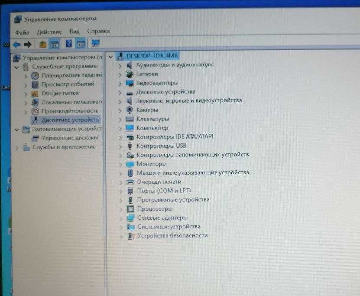
Task: Click the Back arrow toolbar icon
Action: click(17, 45)
